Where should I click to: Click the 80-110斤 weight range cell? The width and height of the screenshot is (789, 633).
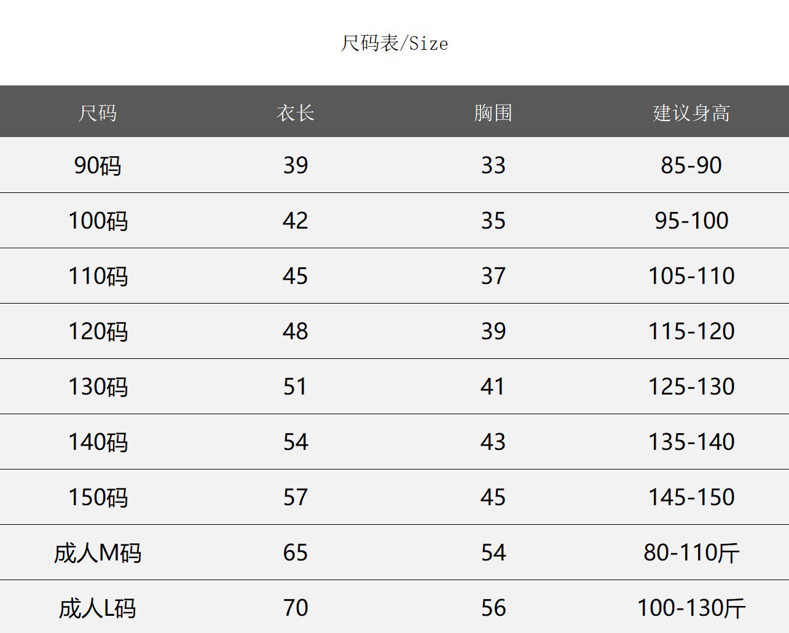point(691,552)
